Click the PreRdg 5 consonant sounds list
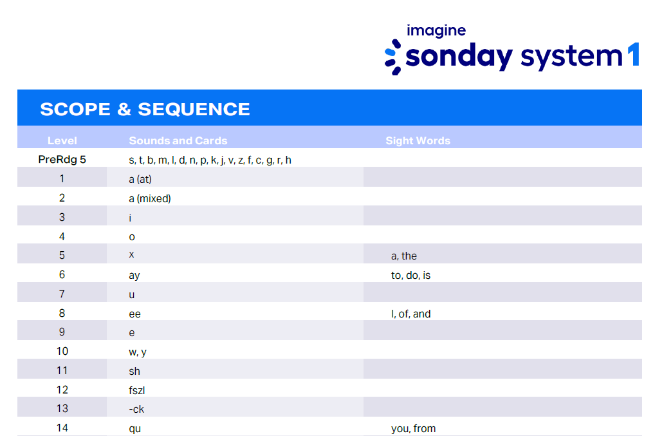 pyautogui.click(x=210, y=160)
